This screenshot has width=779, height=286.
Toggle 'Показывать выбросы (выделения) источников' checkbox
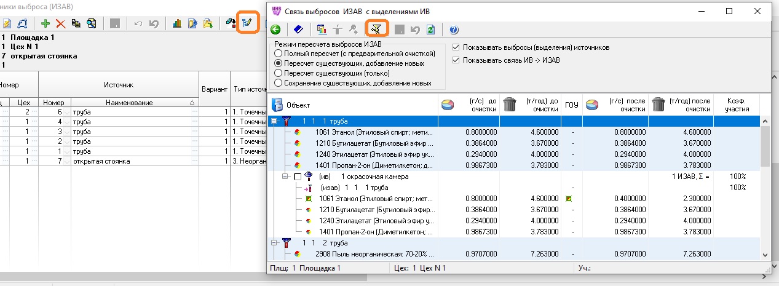[456, 47]
